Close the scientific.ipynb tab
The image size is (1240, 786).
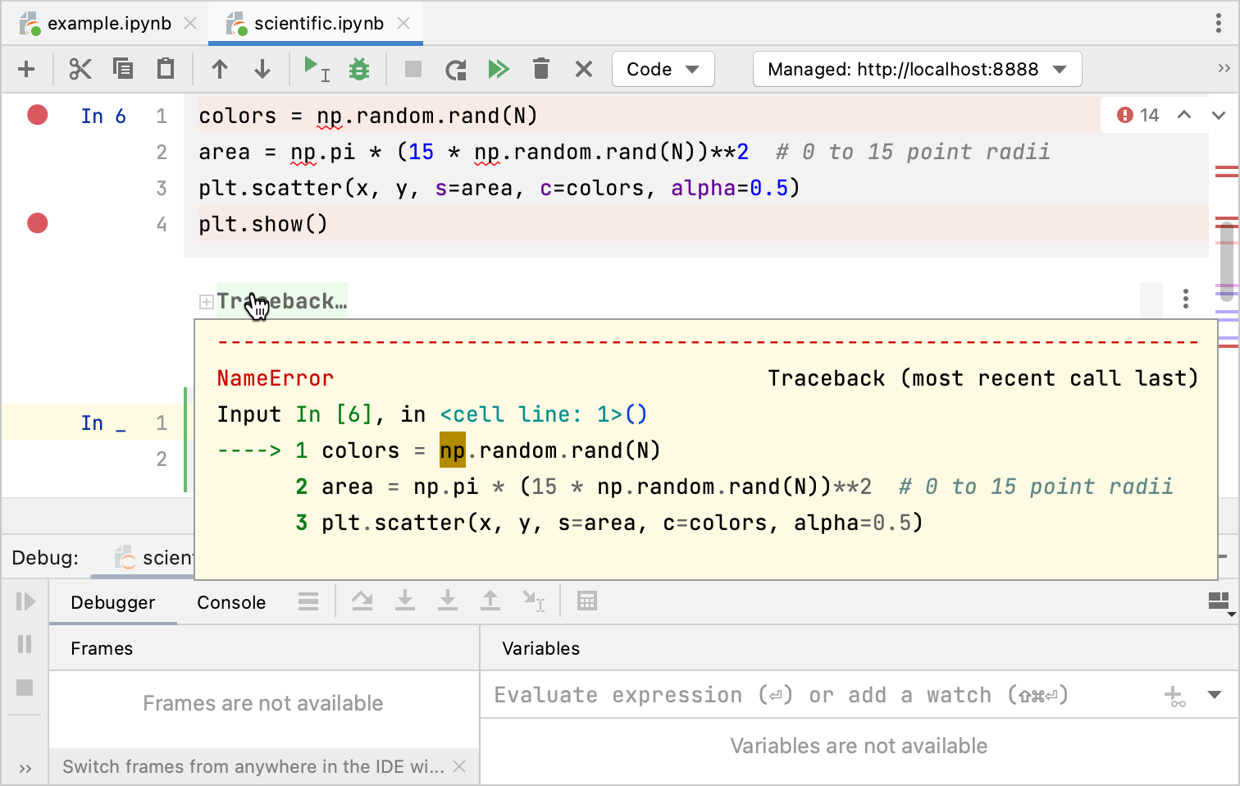(x=403, y=24)
